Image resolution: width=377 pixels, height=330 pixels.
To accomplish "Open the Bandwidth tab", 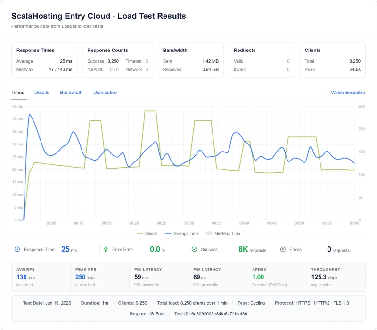I will (71, 93).
